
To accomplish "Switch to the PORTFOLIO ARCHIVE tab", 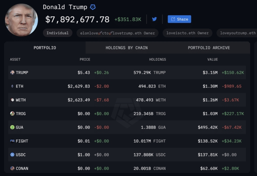I will click(209, 48).
